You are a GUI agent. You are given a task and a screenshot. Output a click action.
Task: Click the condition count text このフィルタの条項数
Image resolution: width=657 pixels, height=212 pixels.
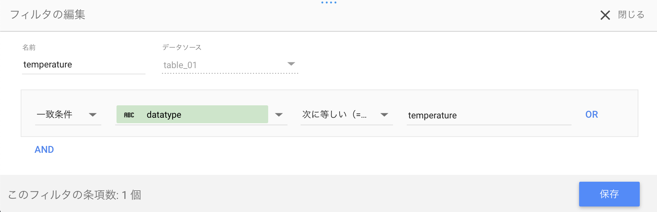tap(74, 194)
